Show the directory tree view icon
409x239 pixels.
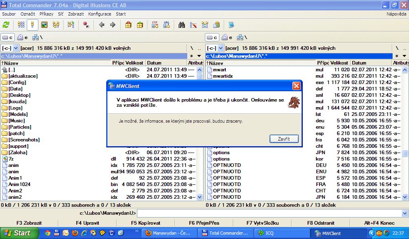coord(56,25)
